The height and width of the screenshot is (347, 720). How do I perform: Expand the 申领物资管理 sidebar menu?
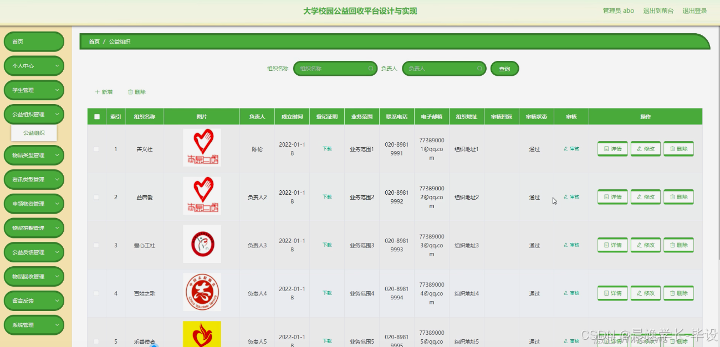click(x=34, y=204)
